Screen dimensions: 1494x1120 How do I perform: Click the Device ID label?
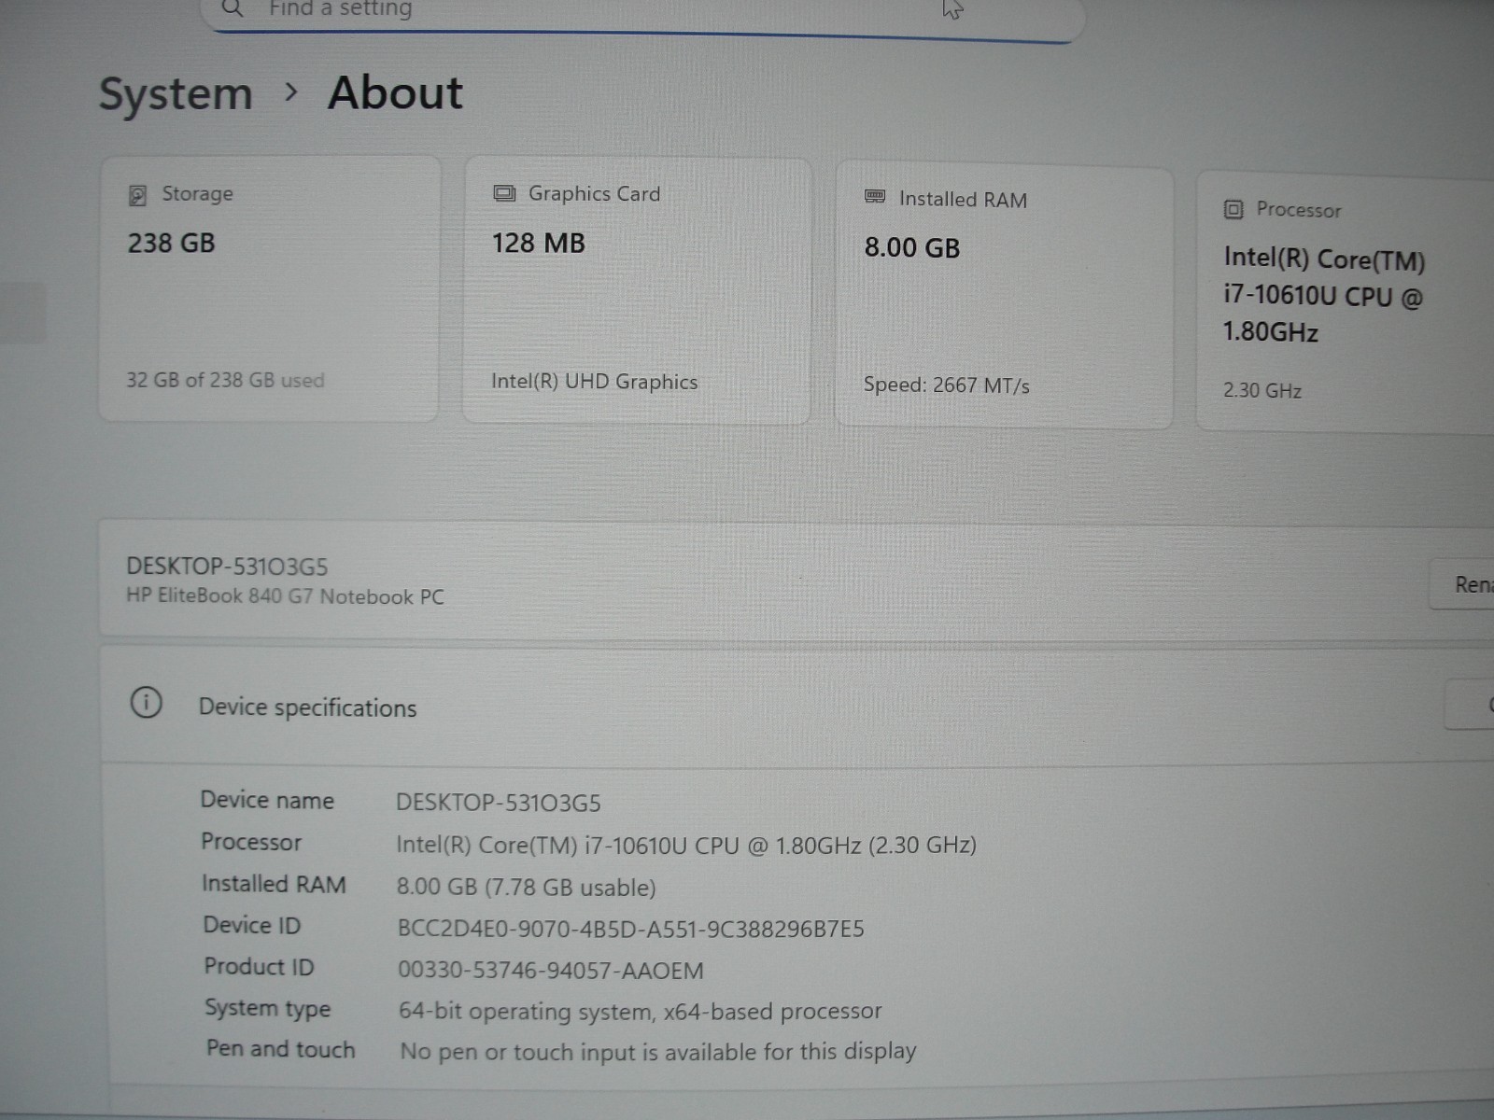(x=252, y=925)
